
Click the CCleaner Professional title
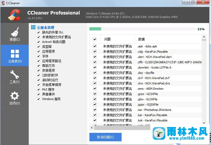point(53,13)
